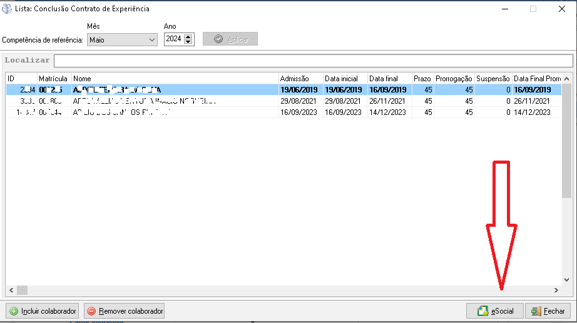
Task: Click the Ano year input field
Action: click(174, 39)
